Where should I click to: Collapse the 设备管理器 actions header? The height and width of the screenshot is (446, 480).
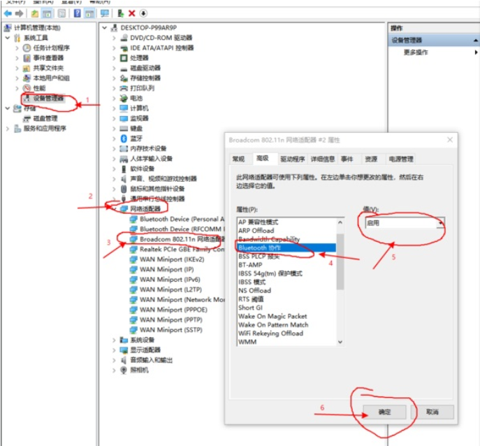coord(475,40)
